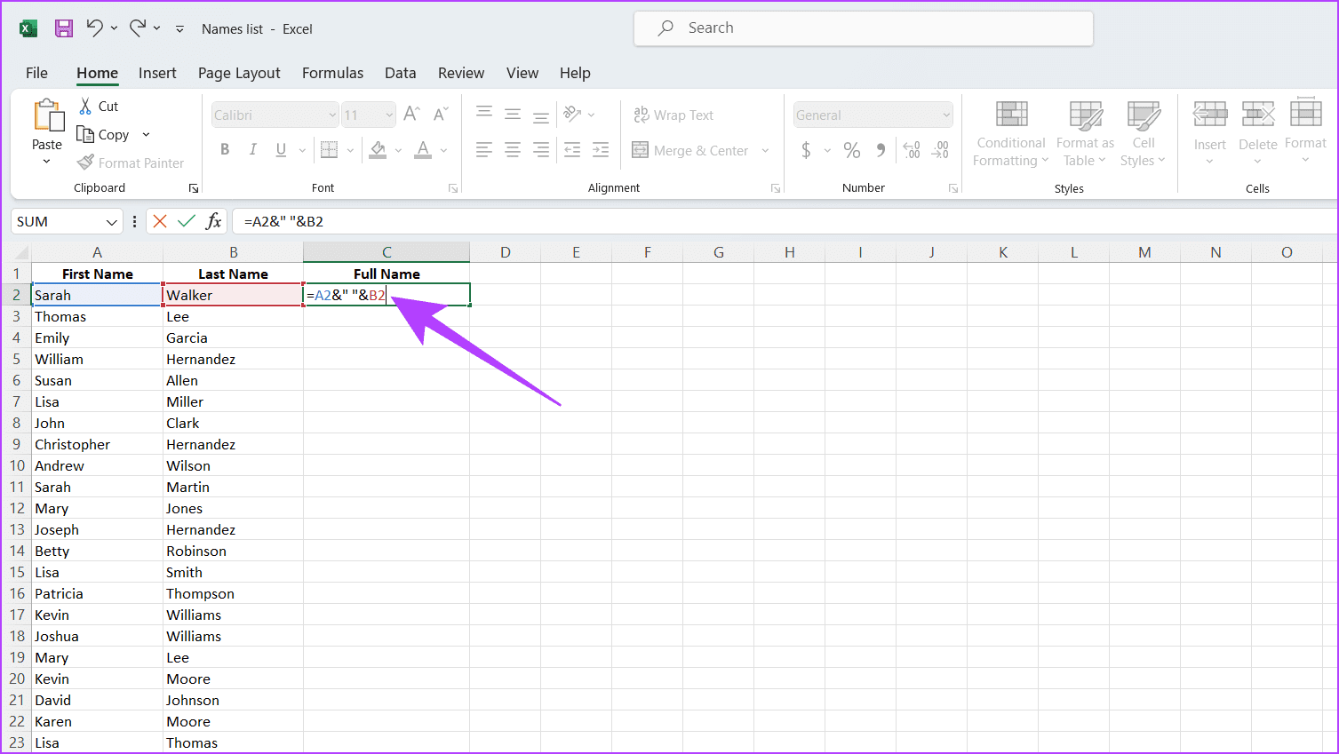Click the Undo arrow icon
Viewport: 1339px width, 754px height.
coord(94,28)
